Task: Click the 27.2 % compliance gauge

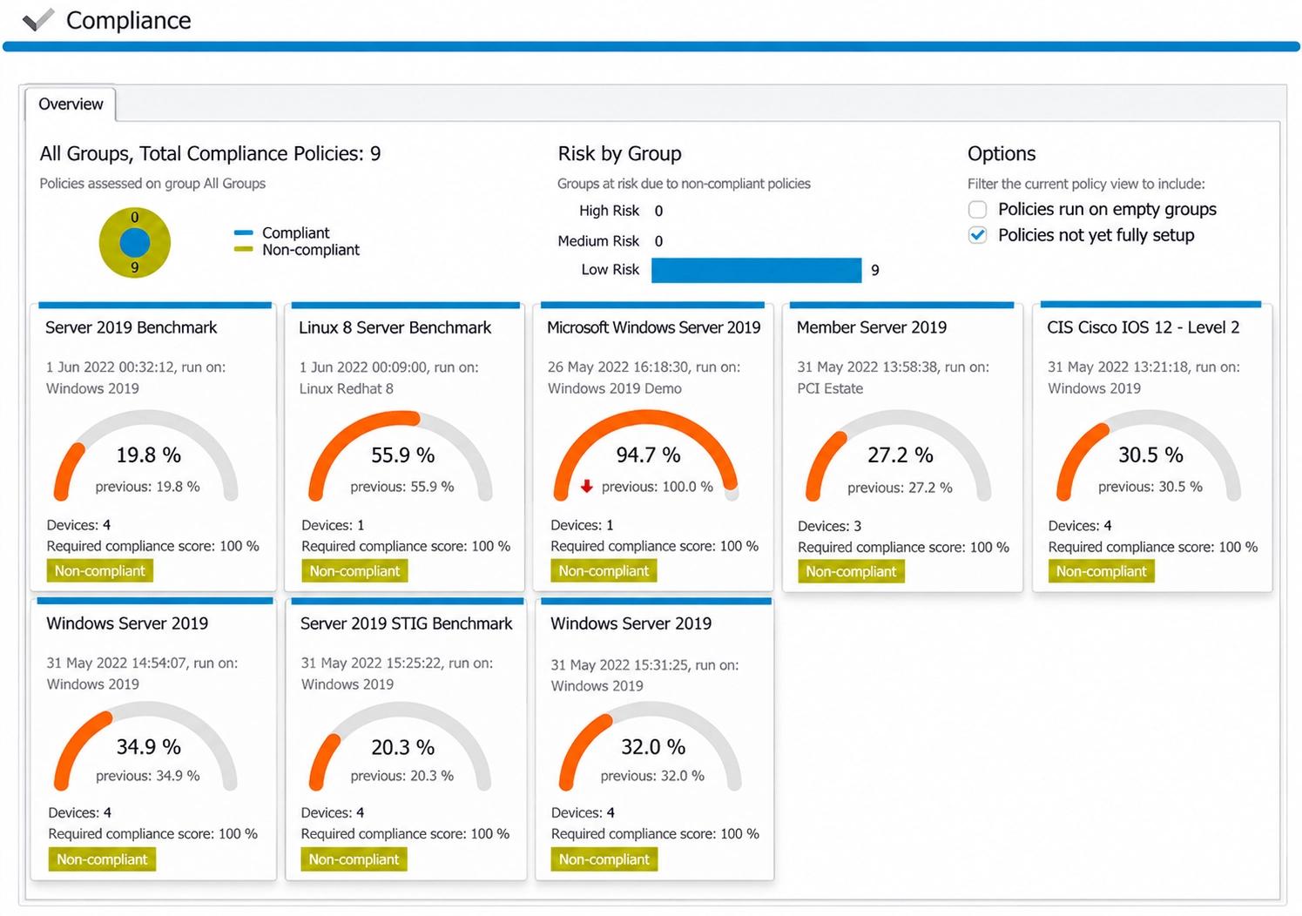Action: [899, 456]
